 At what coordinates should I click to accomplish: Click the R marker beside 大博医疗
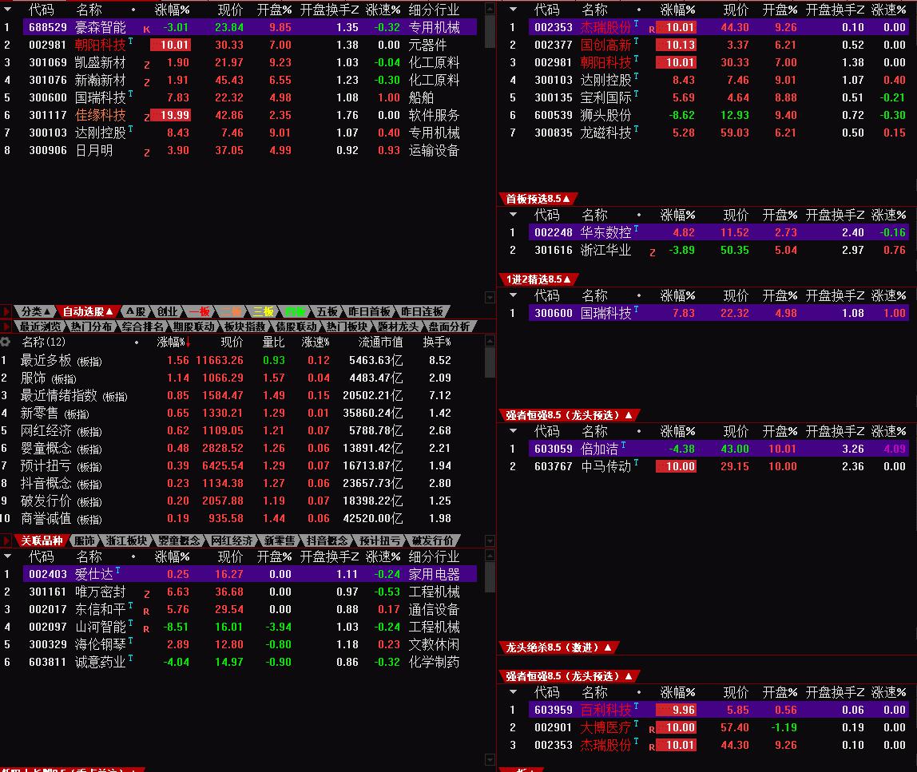[652, 730]
